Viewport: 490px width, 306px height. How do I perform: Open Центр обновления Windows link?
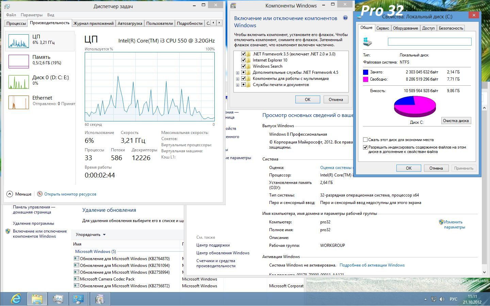coord(223,253)
